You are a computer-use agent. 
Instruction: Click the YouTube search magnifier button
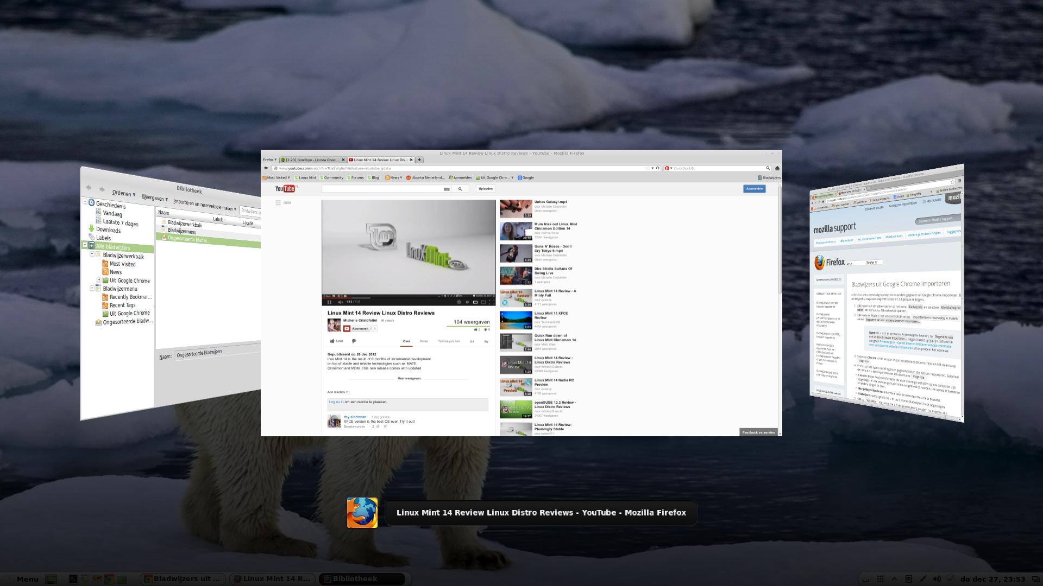point(460,189)
